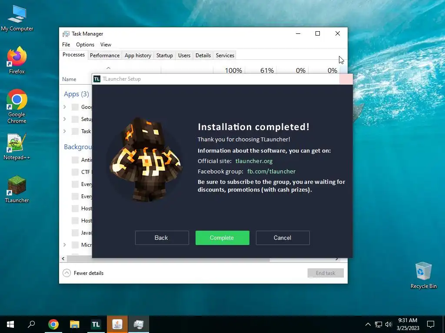
Task: Open the volume speaker tray icon
Action: 389,324
